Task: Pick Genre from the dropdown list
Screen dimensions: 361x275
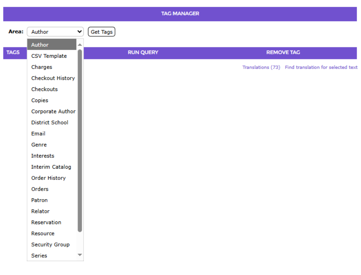Action: pos(52,145)
